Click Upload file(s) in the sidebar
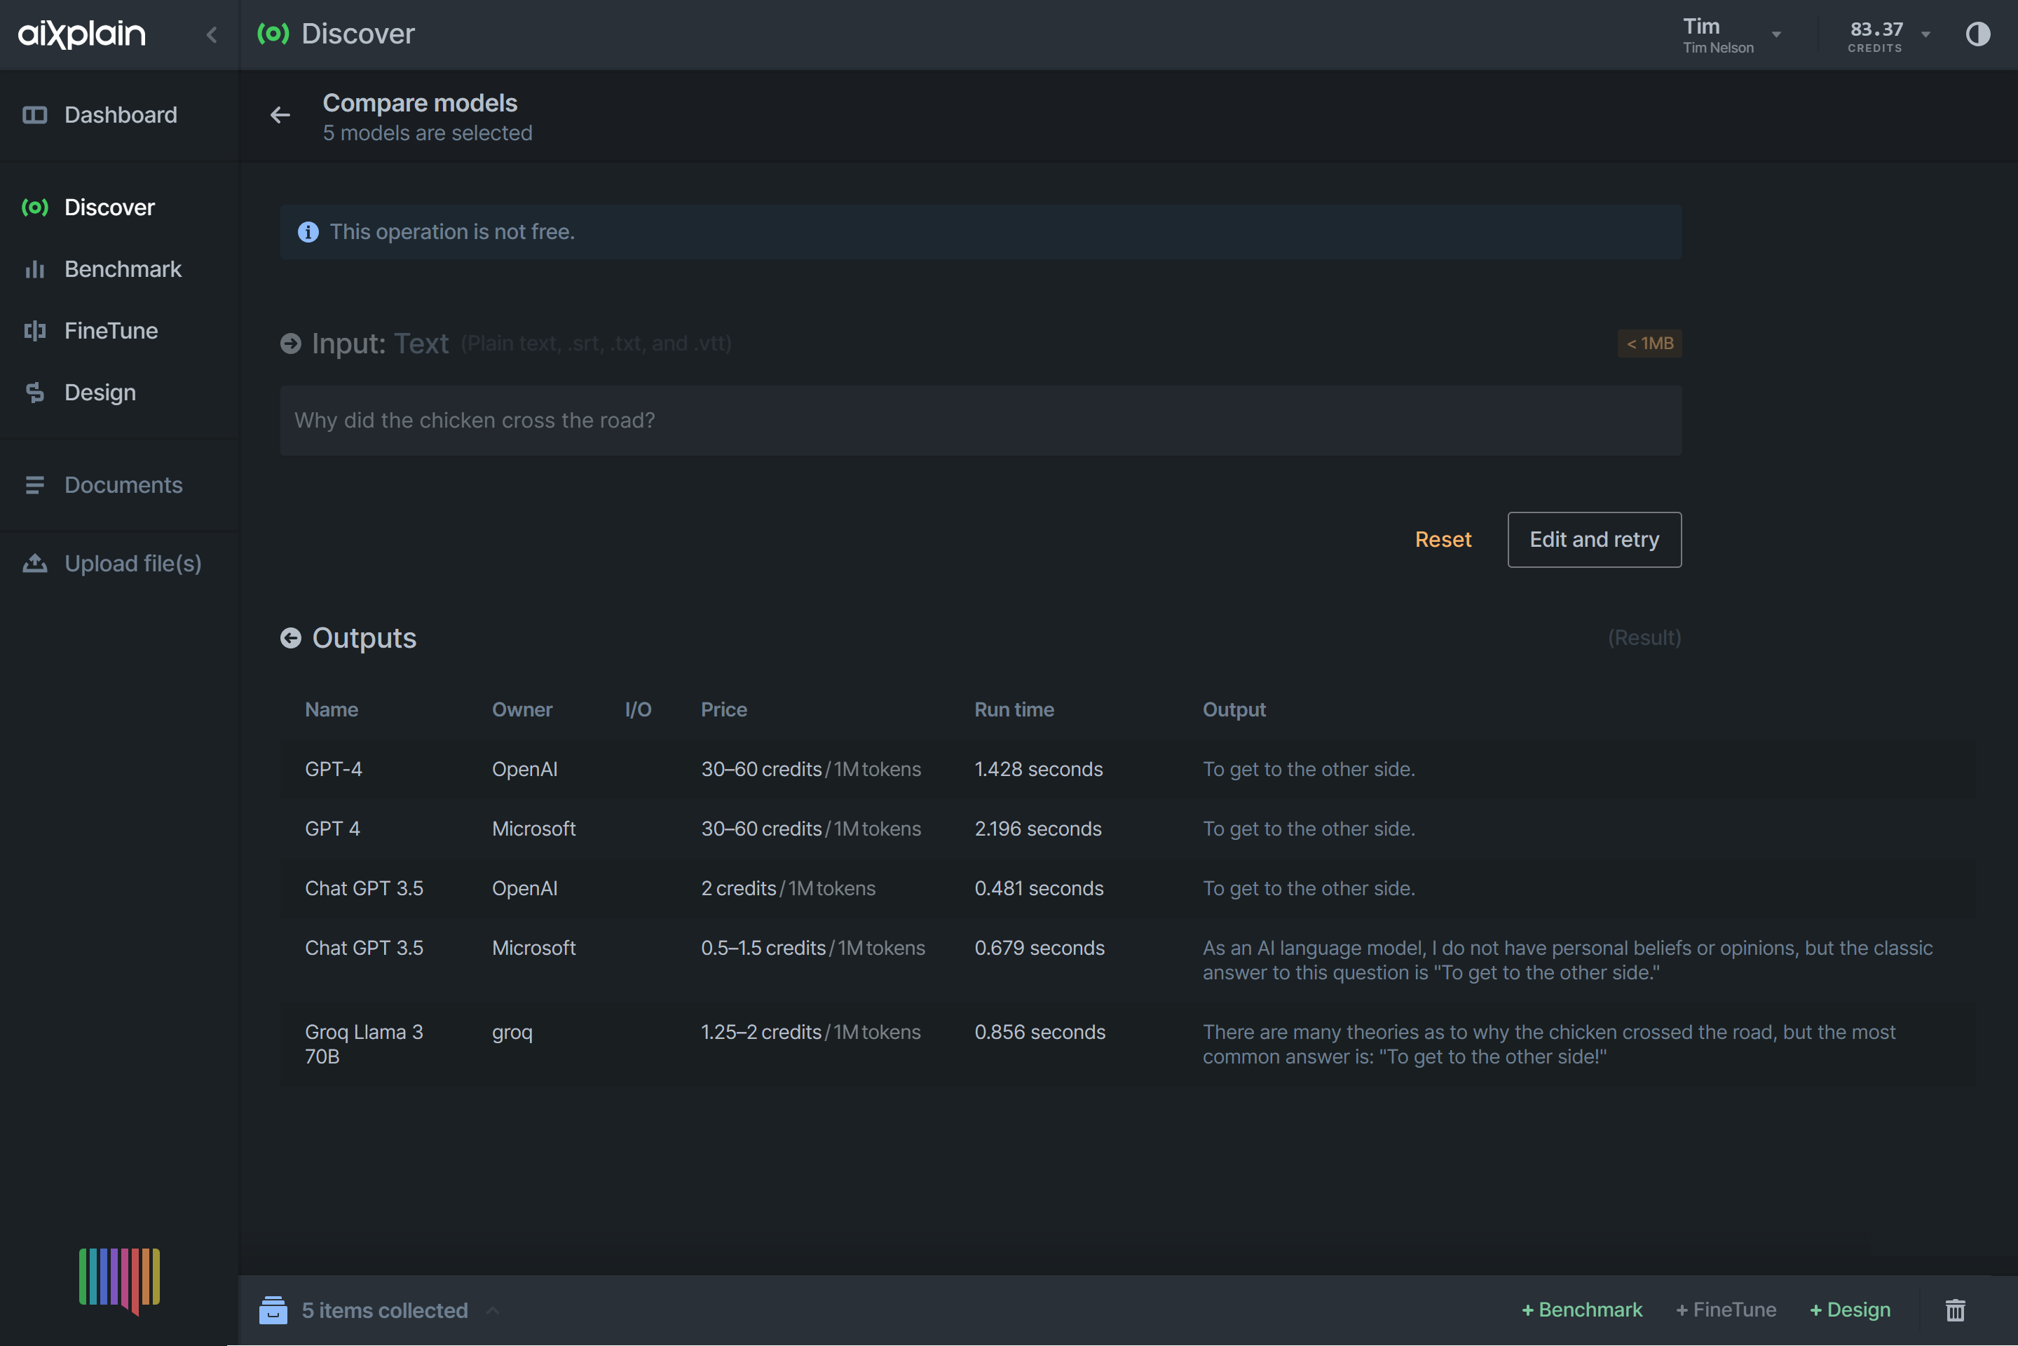 133,564
